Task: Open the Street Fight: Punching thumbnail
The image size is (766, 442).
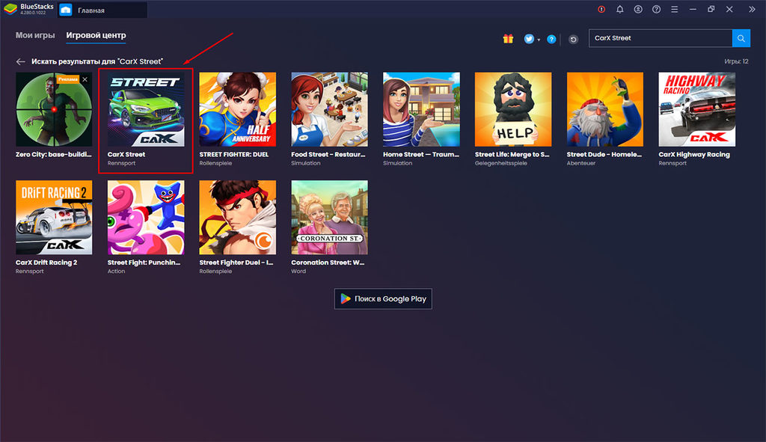Action: click(146, 218)
